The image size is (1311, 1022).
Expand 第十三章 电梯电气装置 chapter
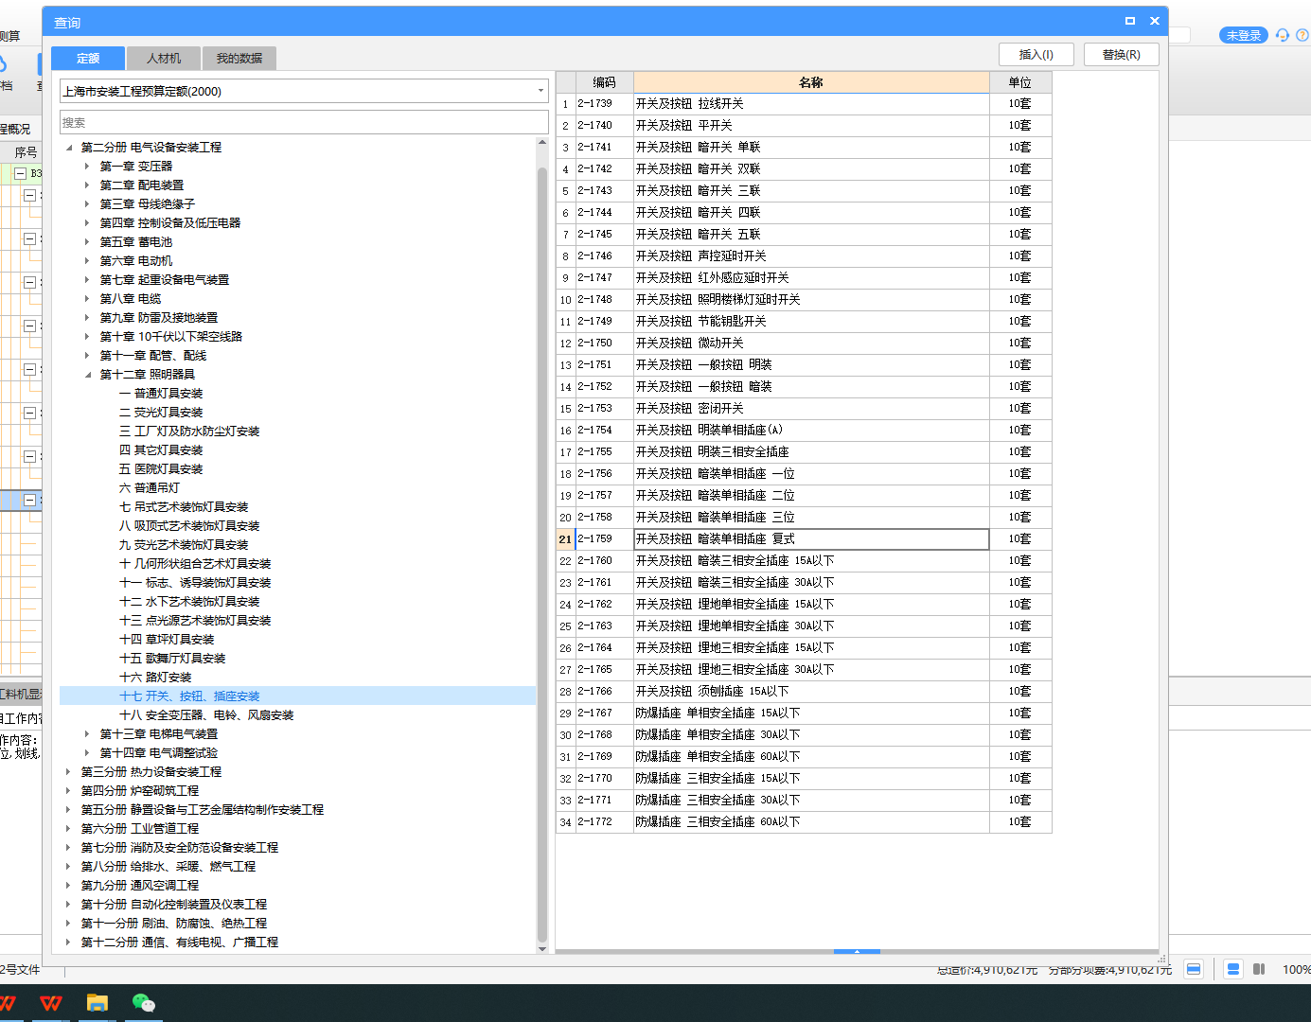(x=87, y=734)
